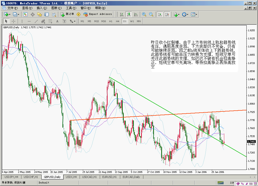Select the crosshair cursor tool
Screen dimensions: 258x186
coord(14,21)
